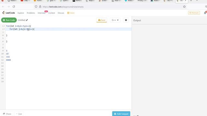The image size is (207, 116).
Task: Switch to the Home tab
Action: tap(38, 1)
